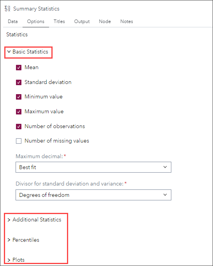Uncheck Number of observations checkbox
213x266 pixels.
click(x=19, y=127)
